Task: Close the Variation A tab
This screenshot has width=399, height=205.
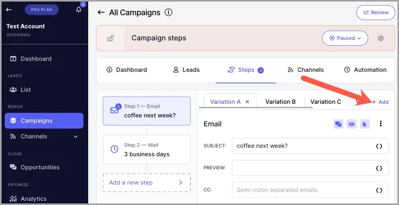Action: [247, 102]
